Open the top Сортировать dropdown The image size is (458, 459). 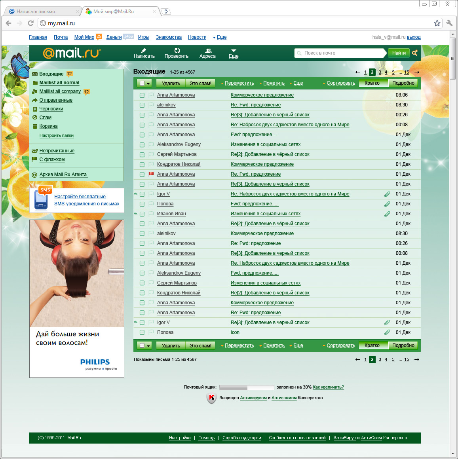[x=338, y=83]
